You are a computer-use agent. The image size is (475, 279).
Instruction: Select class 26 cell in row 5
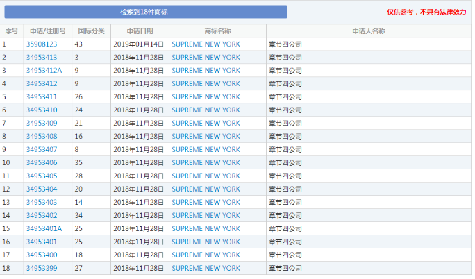click(91, 97)
